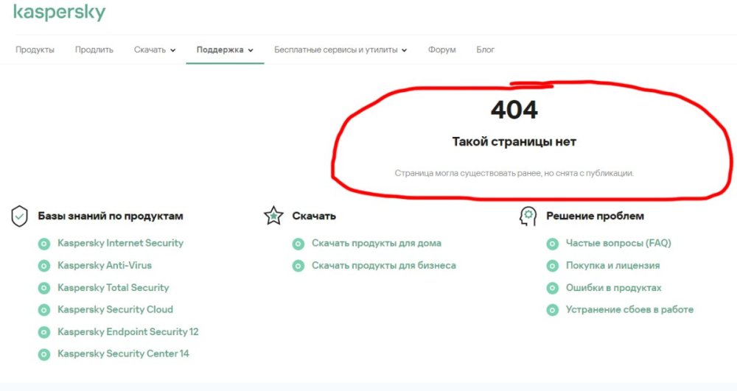Expand Бесплатные сервисы и утилиты dropdown chevron
Viewport: 737px width, 391px height.
(404, 50)
